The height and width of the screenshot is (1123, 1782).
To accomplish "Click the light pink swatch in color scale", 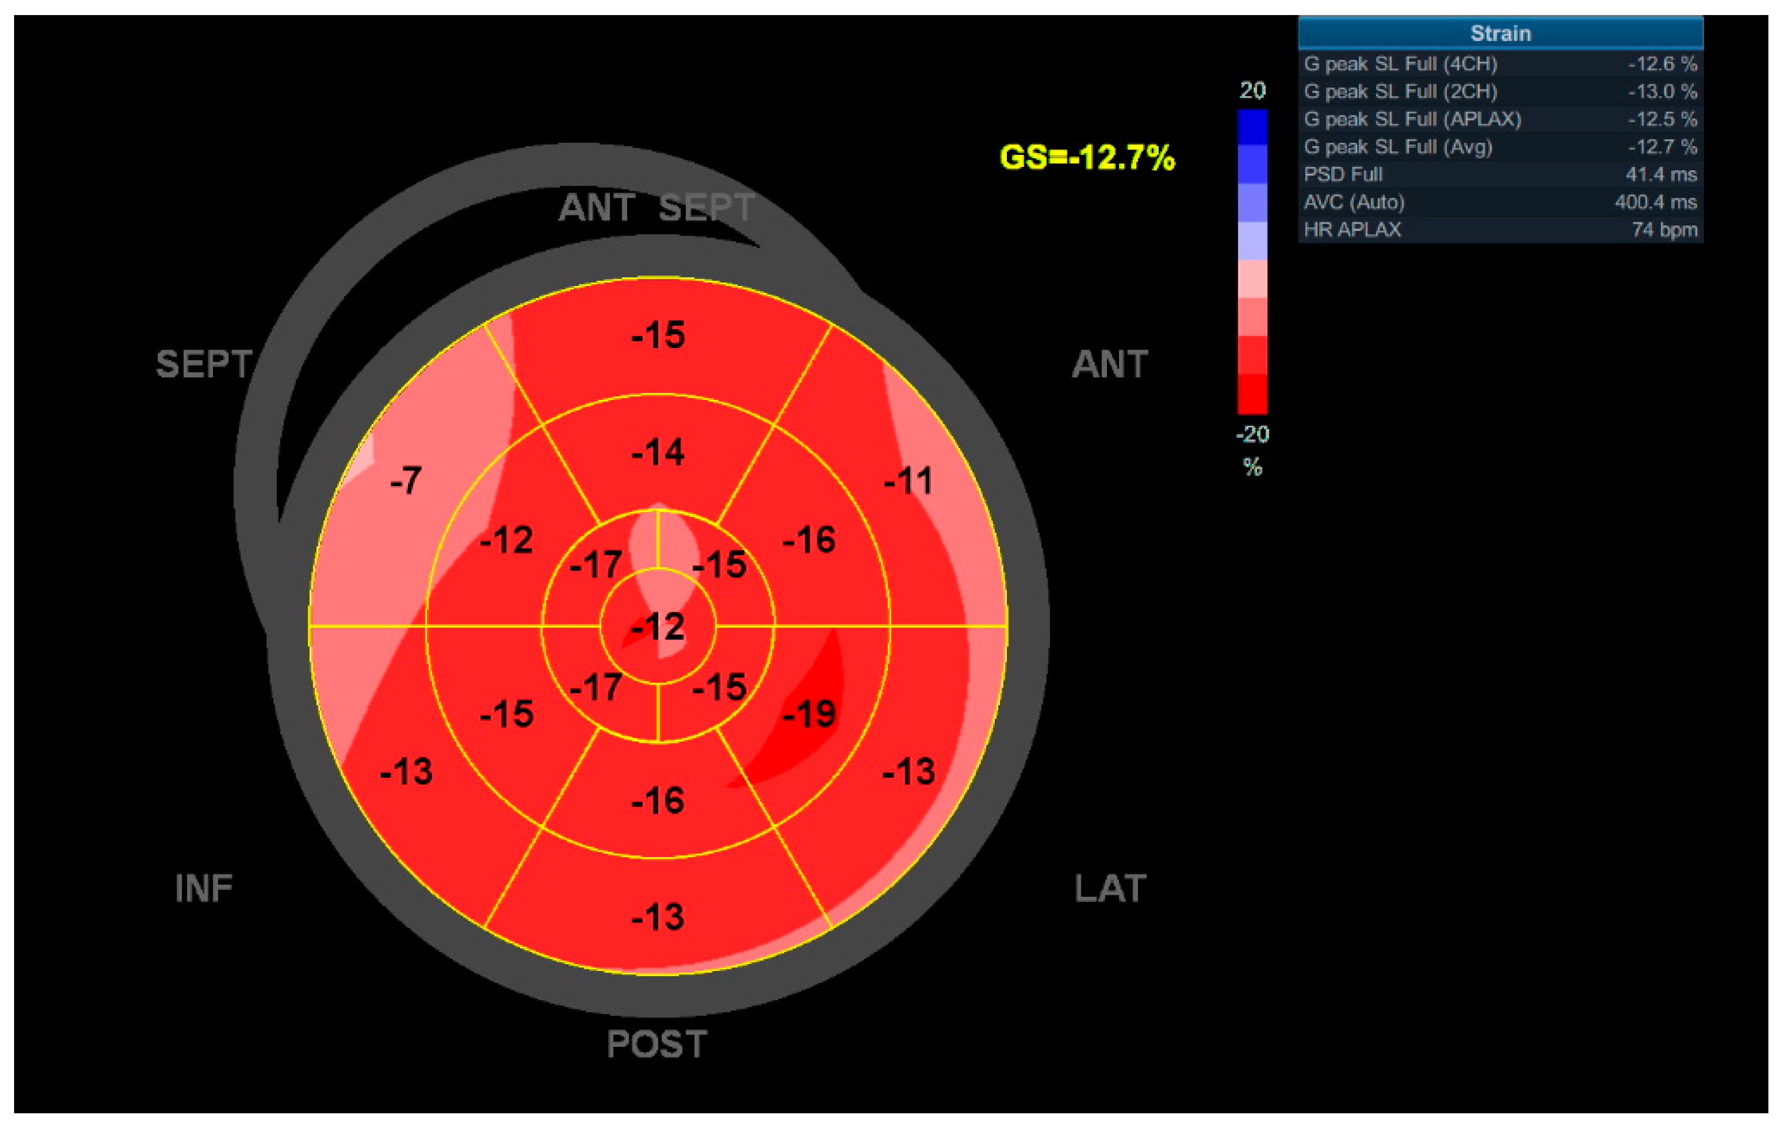I will 1252,279.
